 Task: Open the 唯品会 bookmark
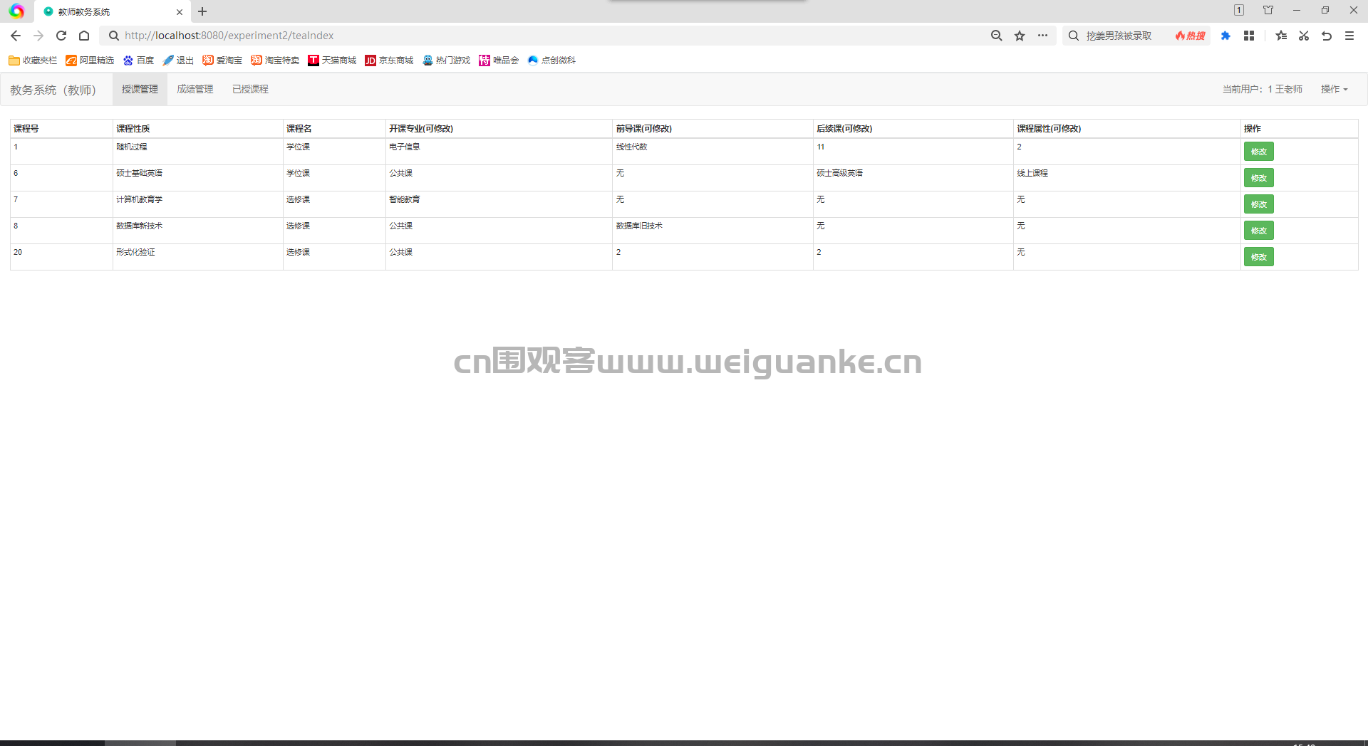pos(499,61)
